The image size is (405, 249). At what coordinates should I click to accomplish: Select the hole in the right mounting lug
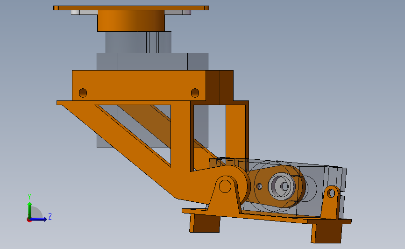point(331,192)
